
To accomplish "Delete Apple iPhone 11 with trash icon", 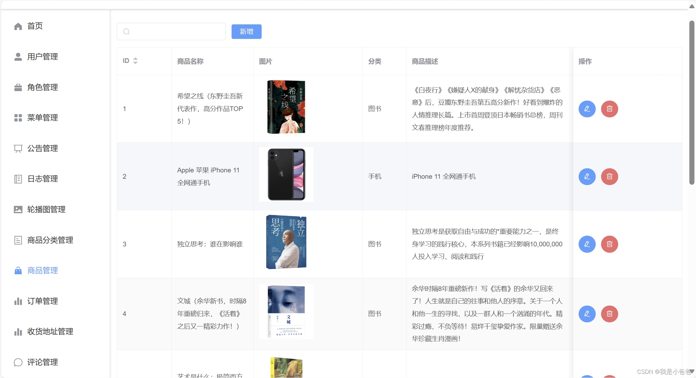I will coord(610,177).
